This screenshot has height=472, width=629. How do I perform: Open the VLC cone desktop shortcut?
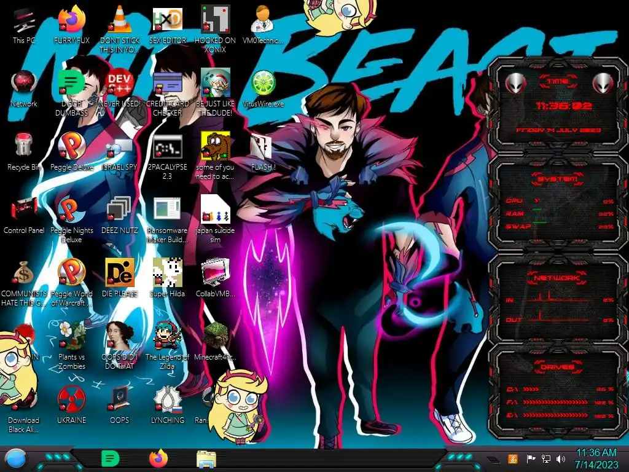120,30
